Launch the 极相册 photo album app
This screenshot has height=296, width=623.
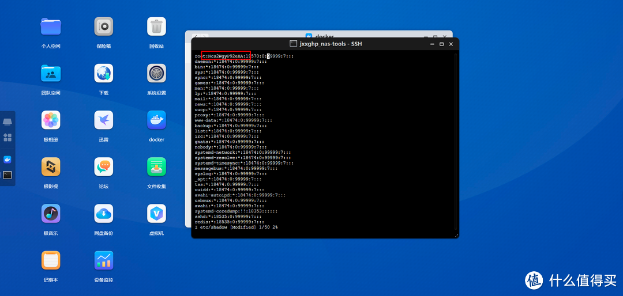click(51, 120)
